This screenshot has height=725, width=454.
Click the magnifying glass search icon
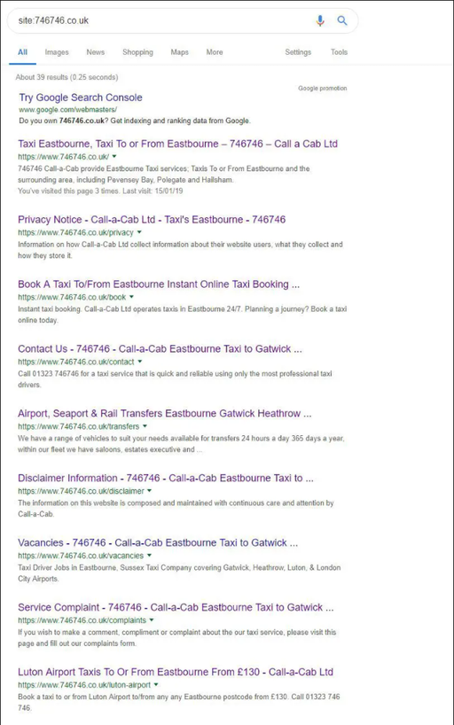pos(342,20)
